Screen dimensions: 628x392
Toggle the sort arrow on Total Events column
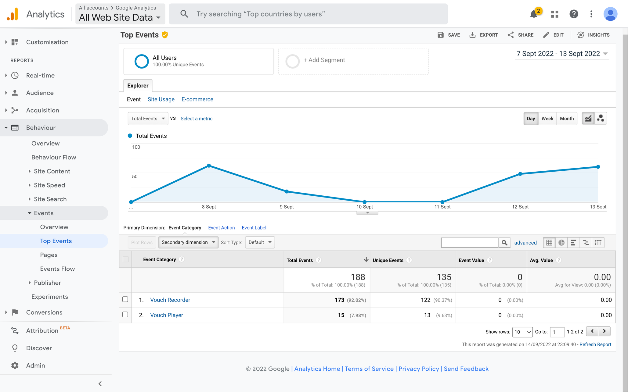pos(366,260)
